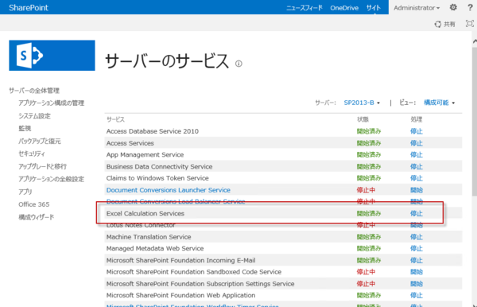Image resolution: width=477 pixels, height=307 pixels.
Task: Open the settings gear menu
Action: tap(453, 7)
